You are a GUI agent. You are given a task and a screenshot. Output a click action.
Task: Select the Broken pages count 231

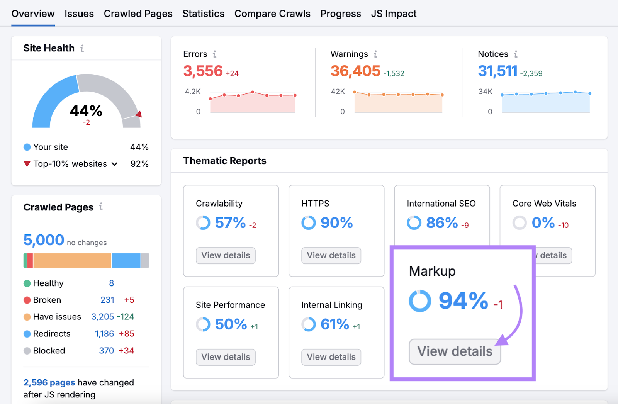(107, 300)
